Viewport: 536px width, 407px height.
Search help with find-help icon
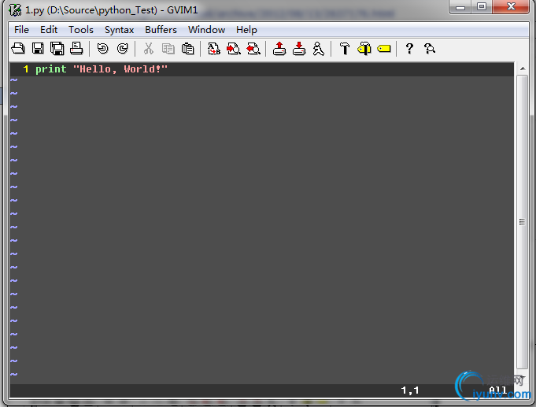click(429, 49)
